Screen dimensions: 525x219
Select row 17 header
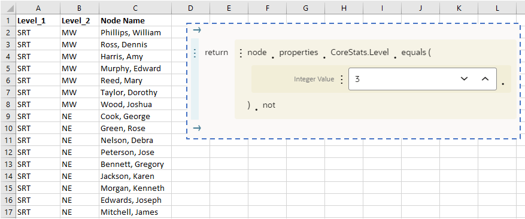[8, 212]
